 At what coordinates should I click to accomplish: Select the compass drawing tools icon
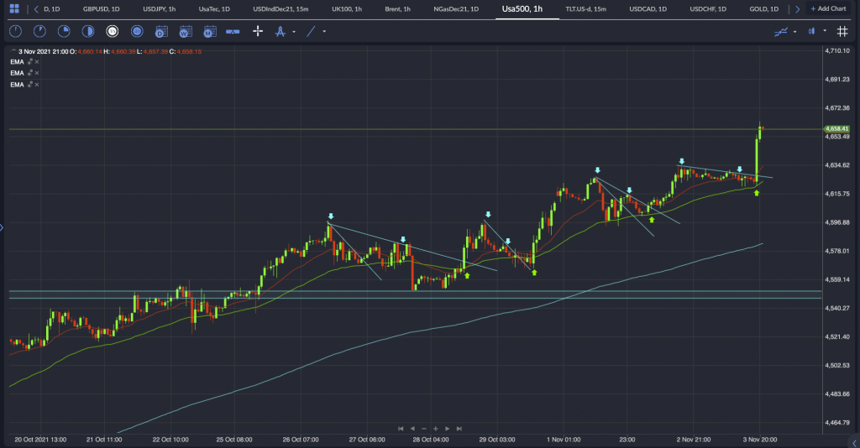click(281, 32)
